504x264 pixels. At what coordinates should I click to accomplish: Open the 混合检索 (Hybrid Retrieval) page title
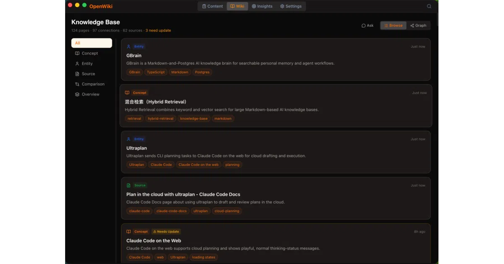click(156, 102)
